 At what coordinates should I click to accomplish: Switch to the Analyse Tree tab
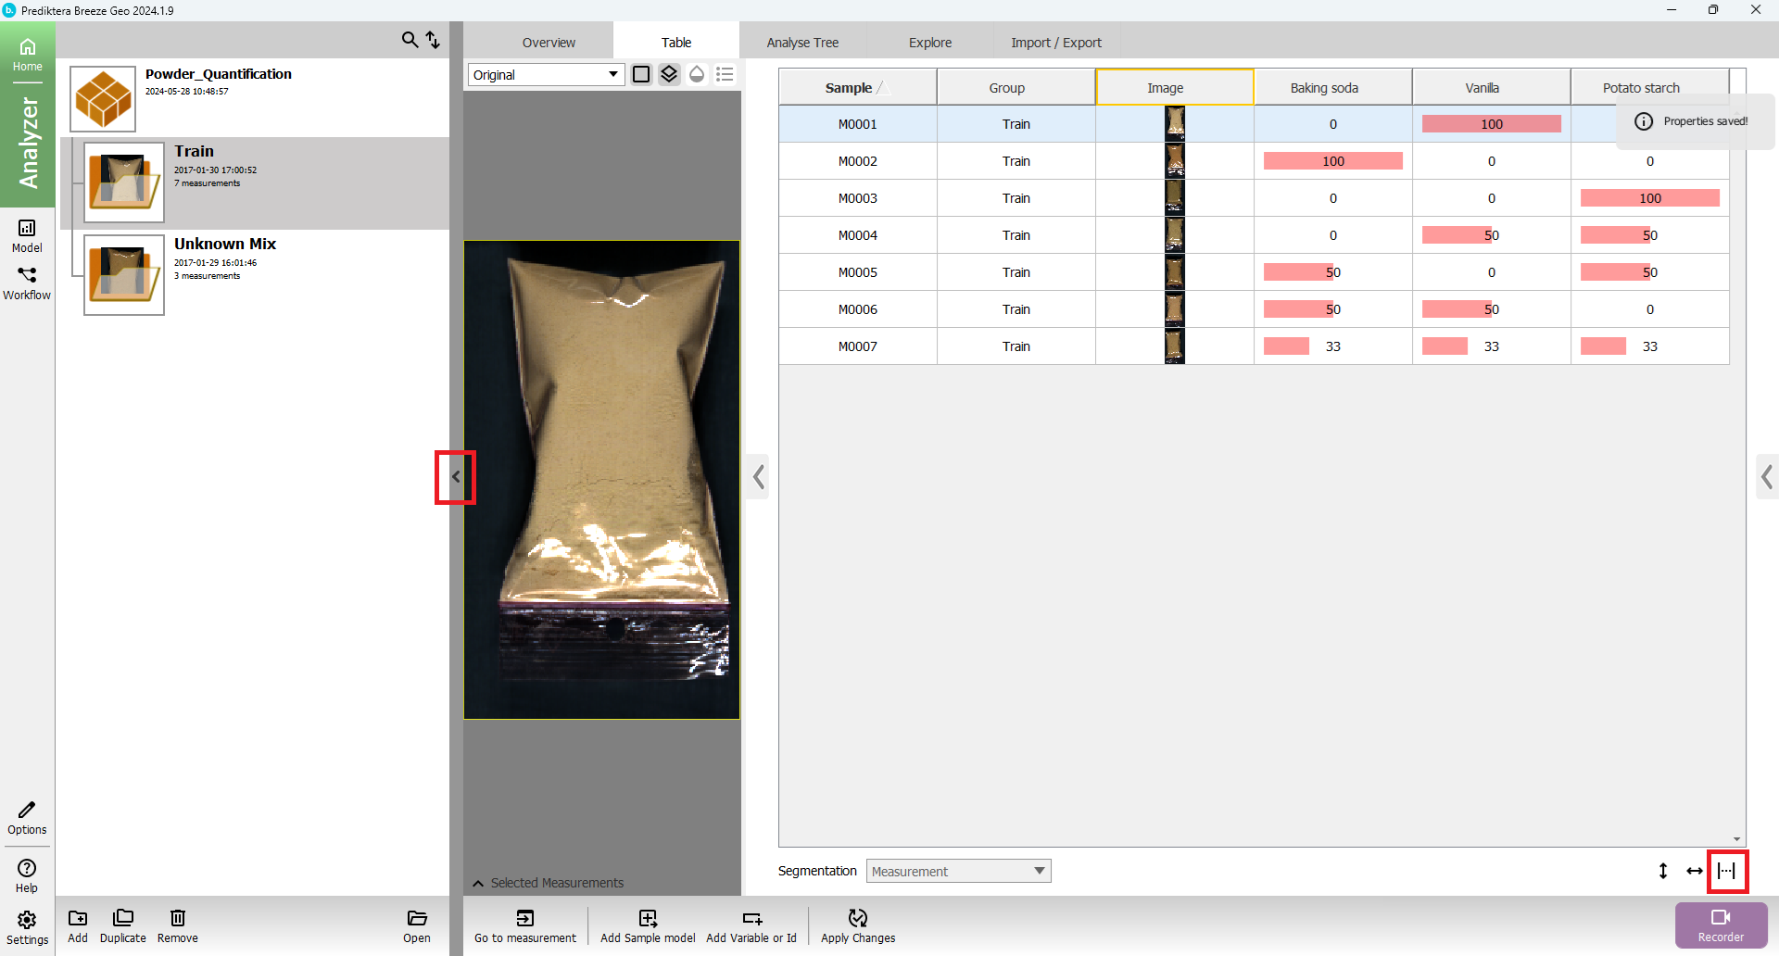pyautogui.click(x=802, y=43)
